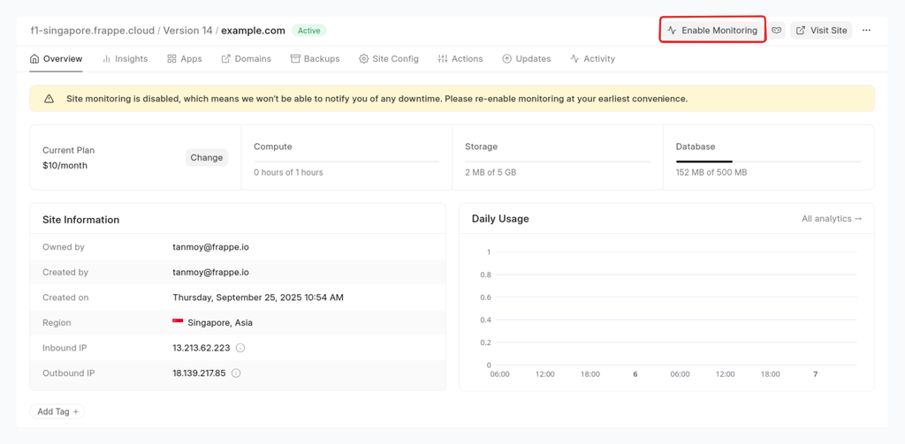The image size is (905, 444).
Task: Click the Singapore flag icon
Action: pos(178,323)
